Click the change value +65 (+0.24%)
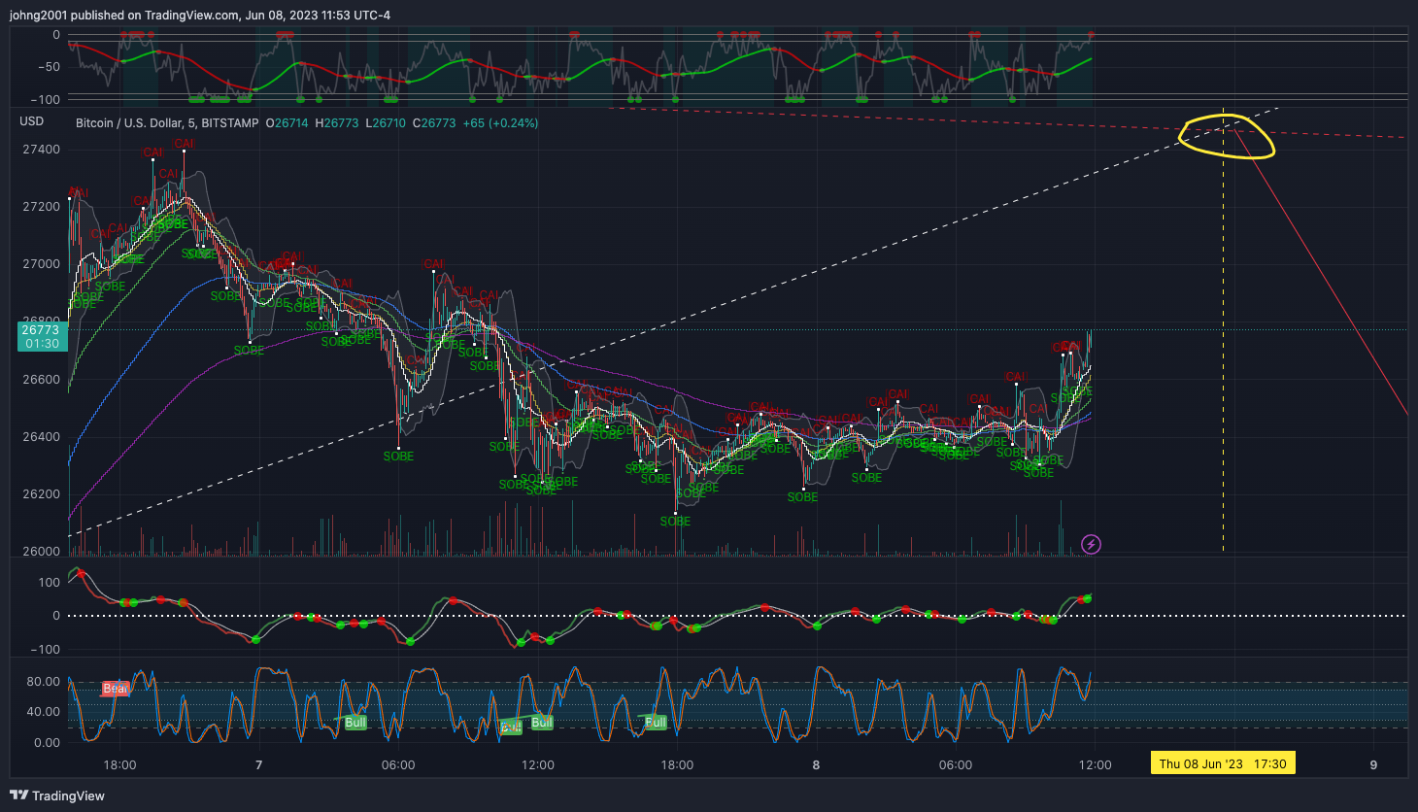Screen dimensions: 1418x812 pos(500,123)
